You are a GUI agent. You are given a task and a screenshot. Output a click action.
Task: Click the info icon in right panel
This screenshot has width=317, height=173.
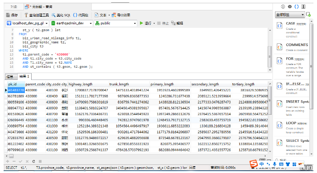tap(283, 7)
